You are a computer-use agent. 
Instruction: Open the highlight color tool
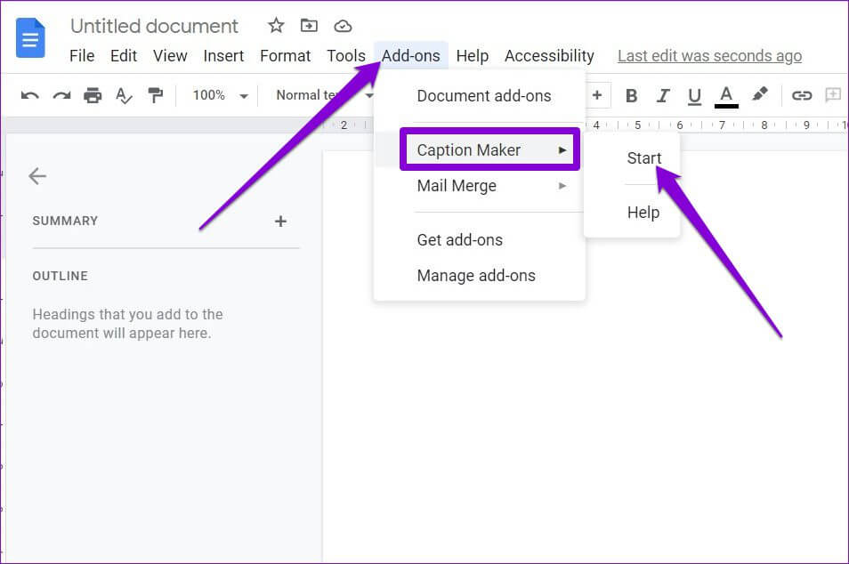760,94
